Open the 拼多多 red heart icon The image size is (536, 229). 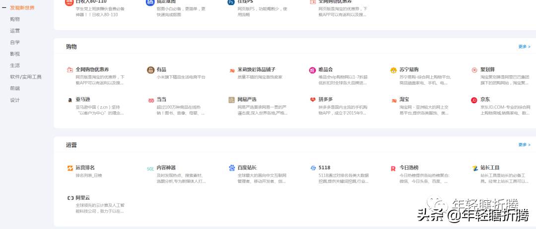click(x=313, y=100)
